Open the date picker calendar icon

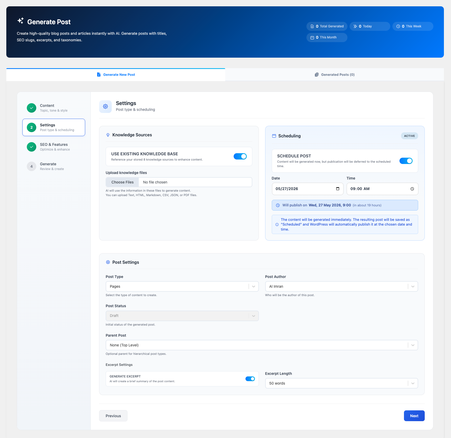338,189
